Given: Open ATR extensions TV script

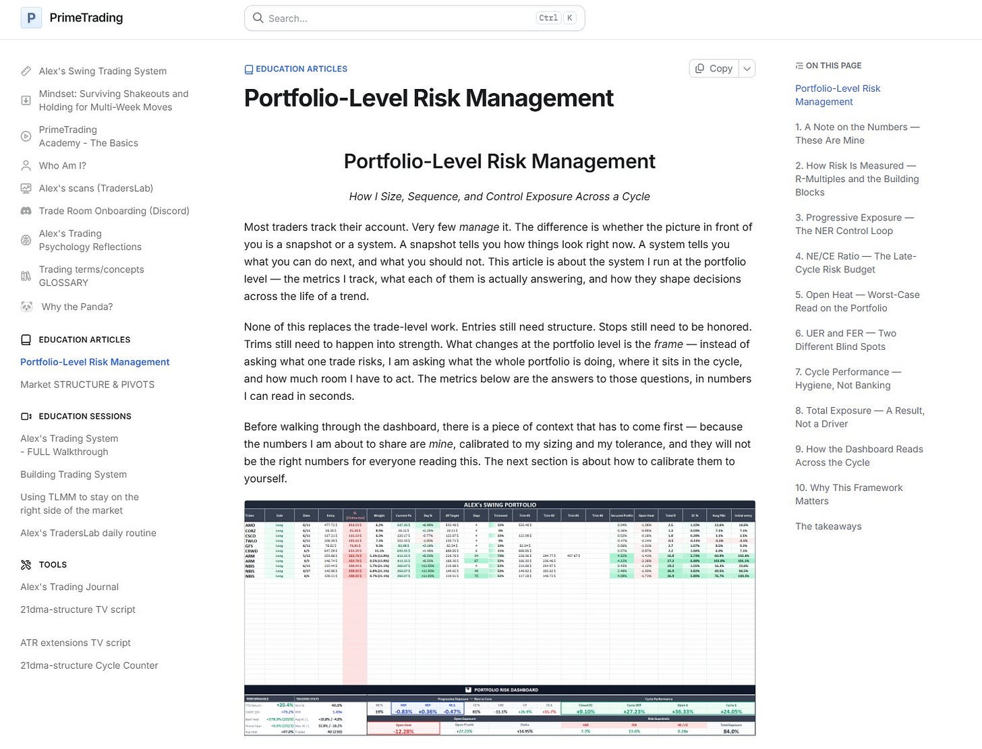Looking at the screenshot, I should pos(76,643).
